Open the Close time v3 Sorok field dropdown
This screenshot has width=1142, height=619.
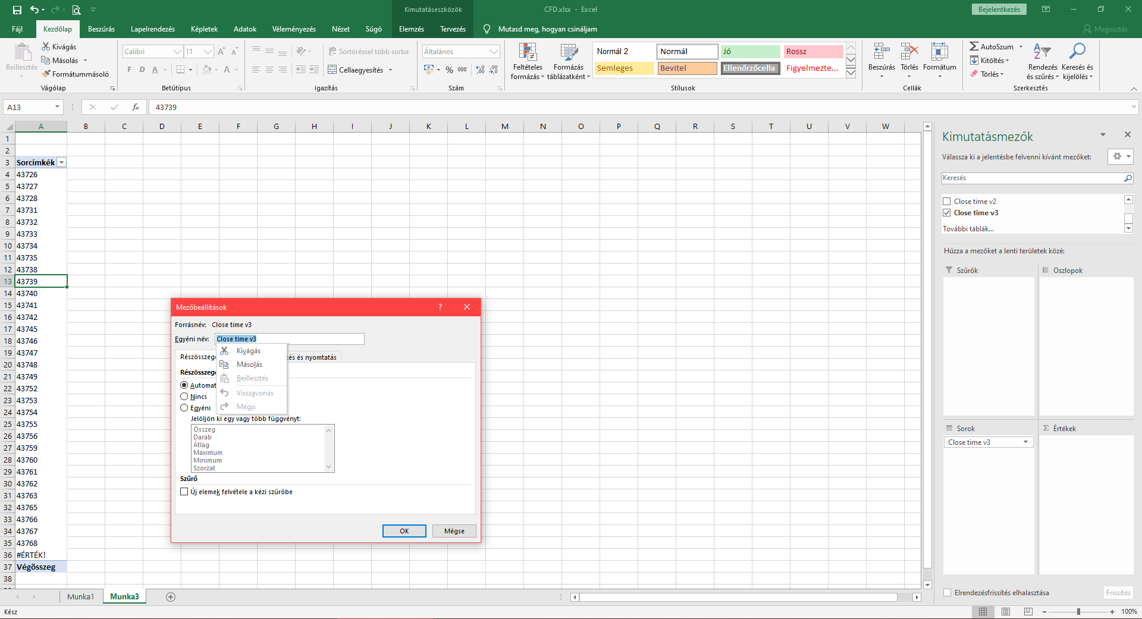1025,442
